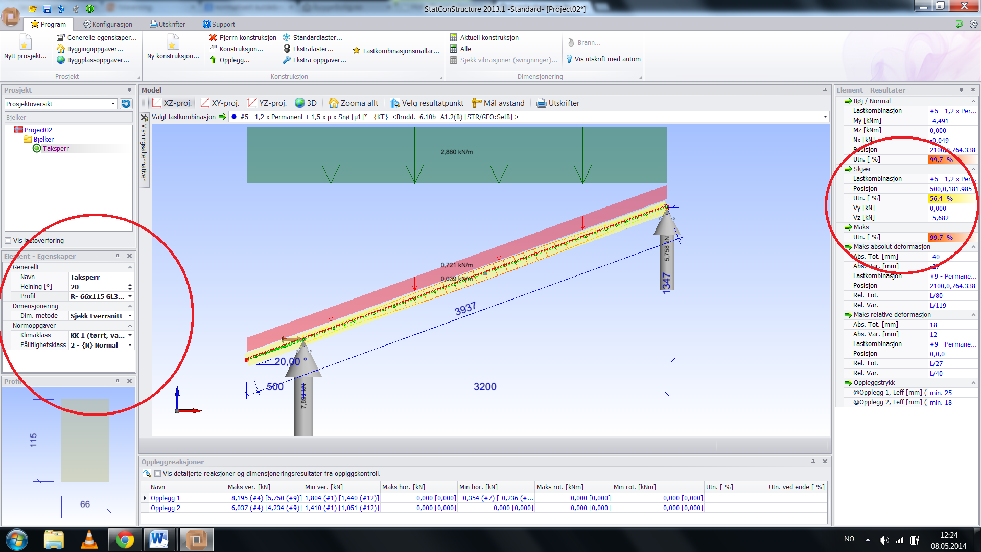Open Prosjektoversikt dropdown
Viewport: 981px width, 552px height.
tap(113, 104)
